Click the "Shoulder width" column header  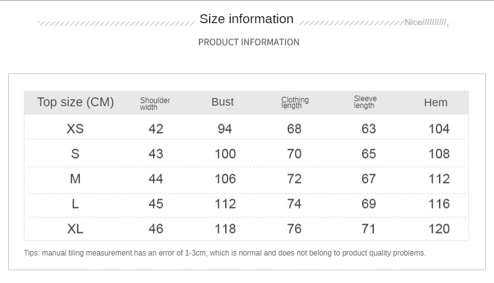point(154,104)
